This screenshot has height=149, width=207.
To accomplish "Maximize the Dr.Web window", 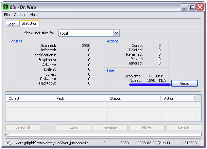I will (192, 7).
